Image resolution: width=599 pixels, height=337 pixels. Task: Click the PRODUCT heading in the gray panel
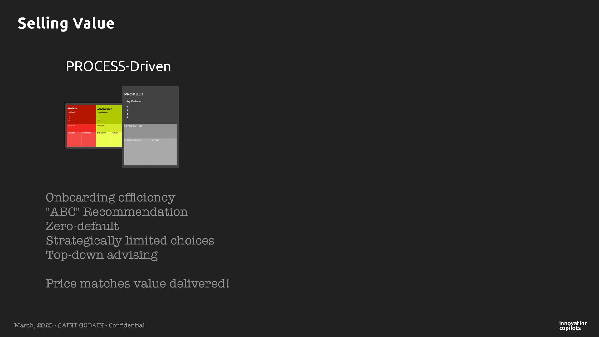pyautogui.click(x=134, y=94)
